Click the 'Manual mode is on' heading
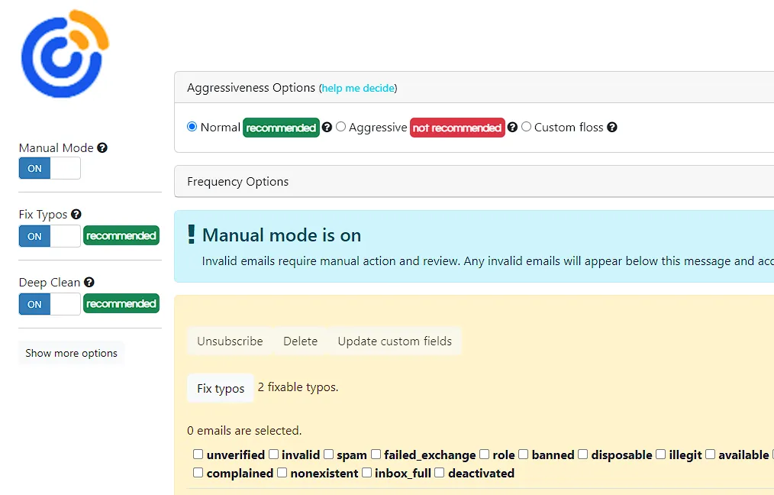This screenshot has height=495, width=774. click(282, 235)
